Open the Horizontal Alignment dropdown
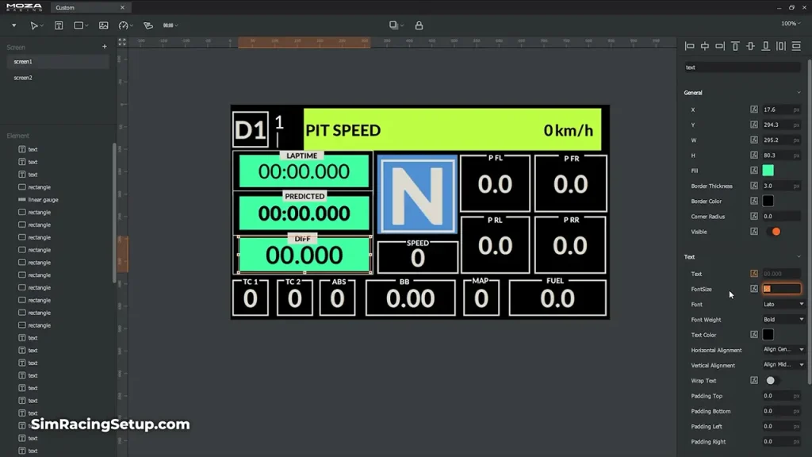812x457 pixels. click(x=783, y=350)
